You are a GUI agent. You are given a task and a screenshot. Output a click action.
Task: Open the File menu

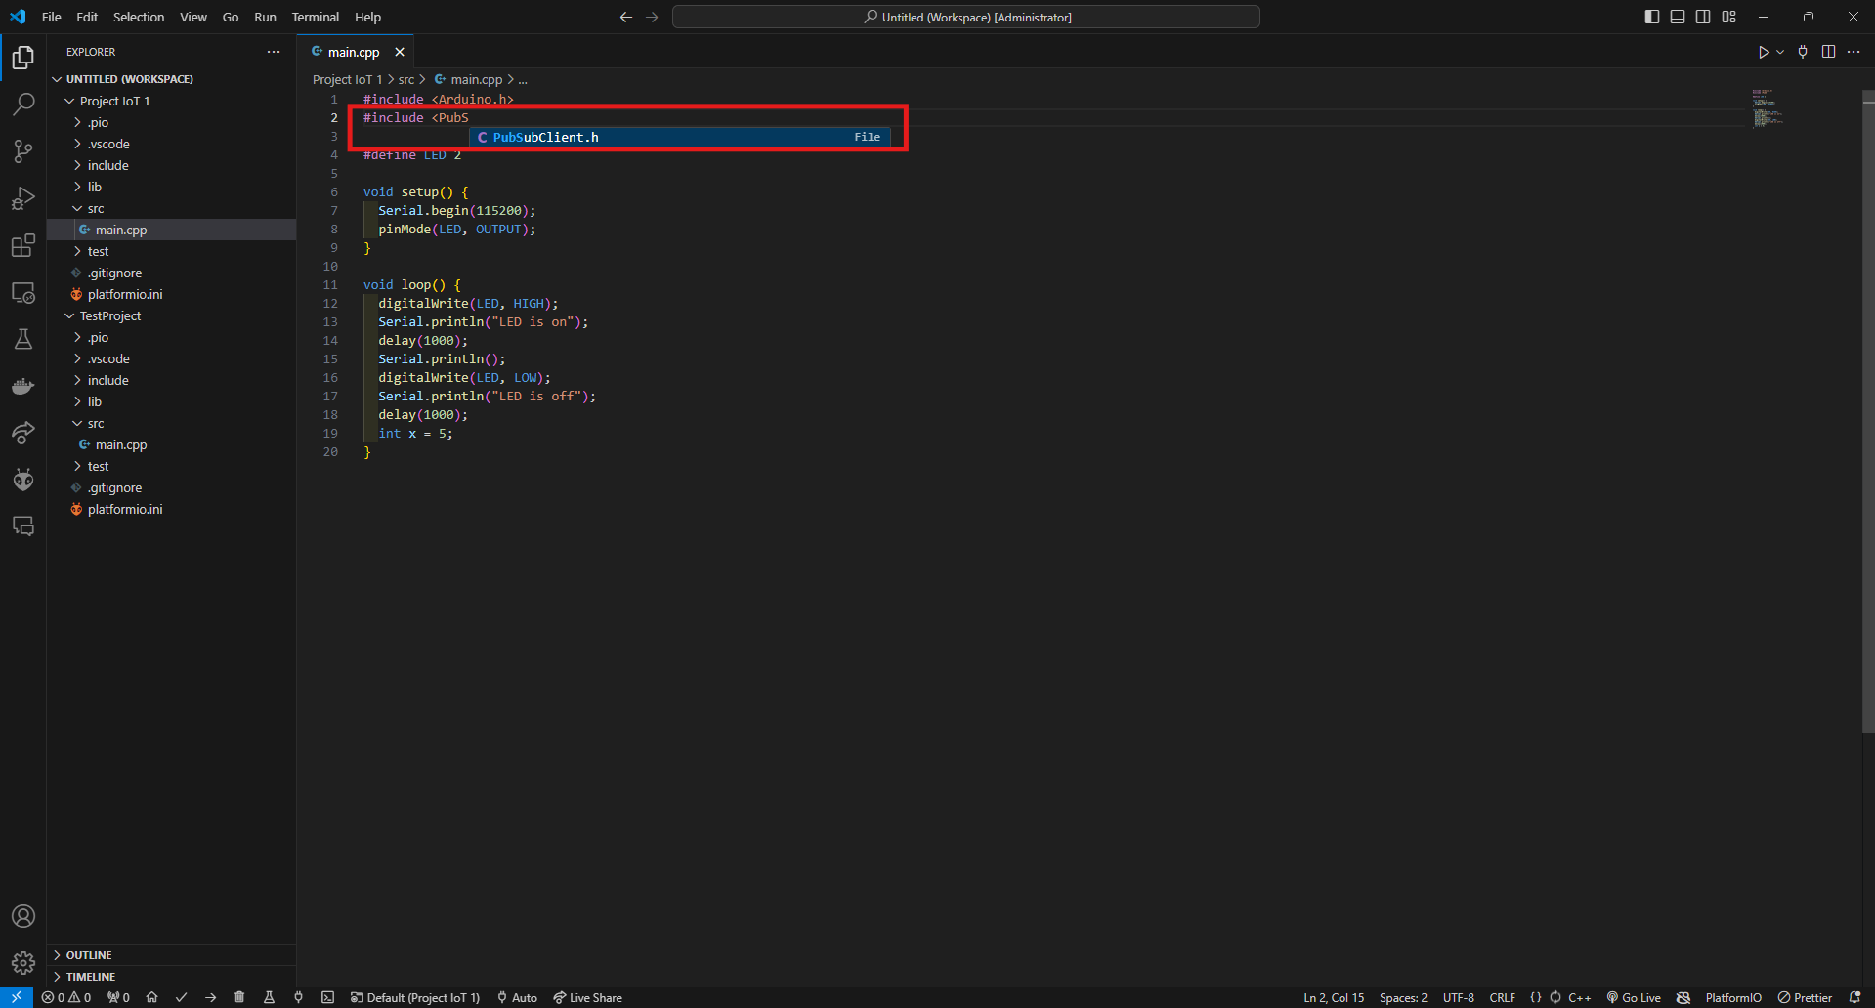click(x=52, y=17)
